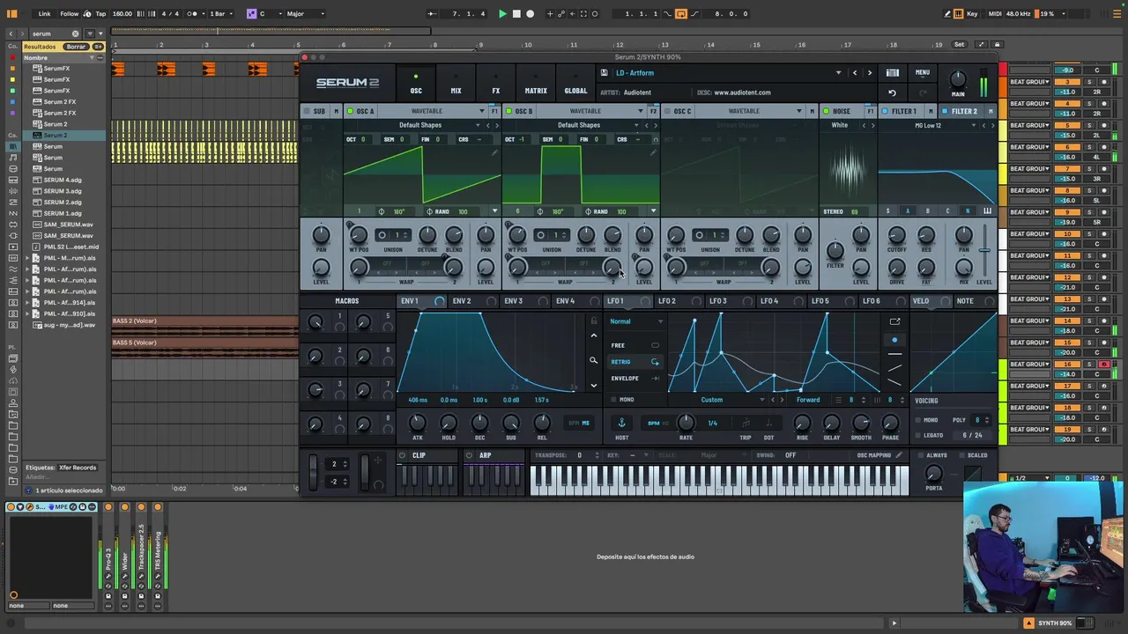This screenshot has height=634, width=1128.
Task: Click the pencil edit icon in OSC B wavetable
Action: coord(653,152)
